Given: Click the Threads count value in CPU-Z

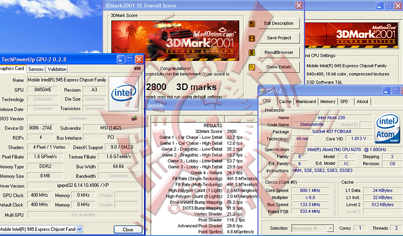Looking at the screenshot, I should (396, 228).
